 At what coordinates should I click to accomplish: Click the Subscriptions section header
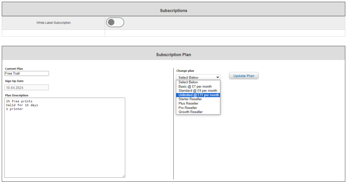point(173,11)
